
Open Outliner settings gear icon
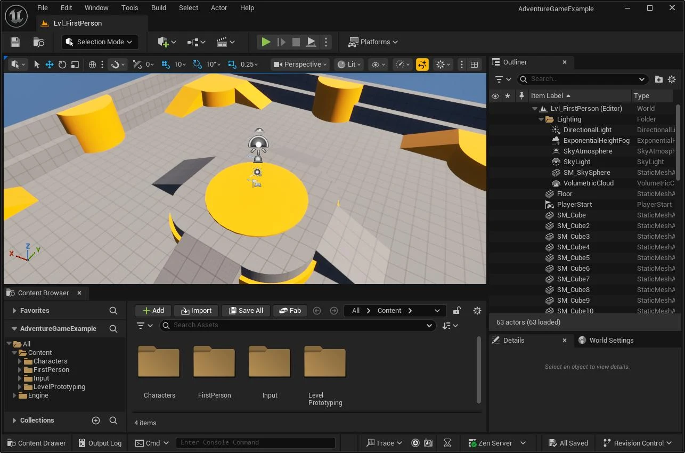pyautogui.click(x=672, y=79)
